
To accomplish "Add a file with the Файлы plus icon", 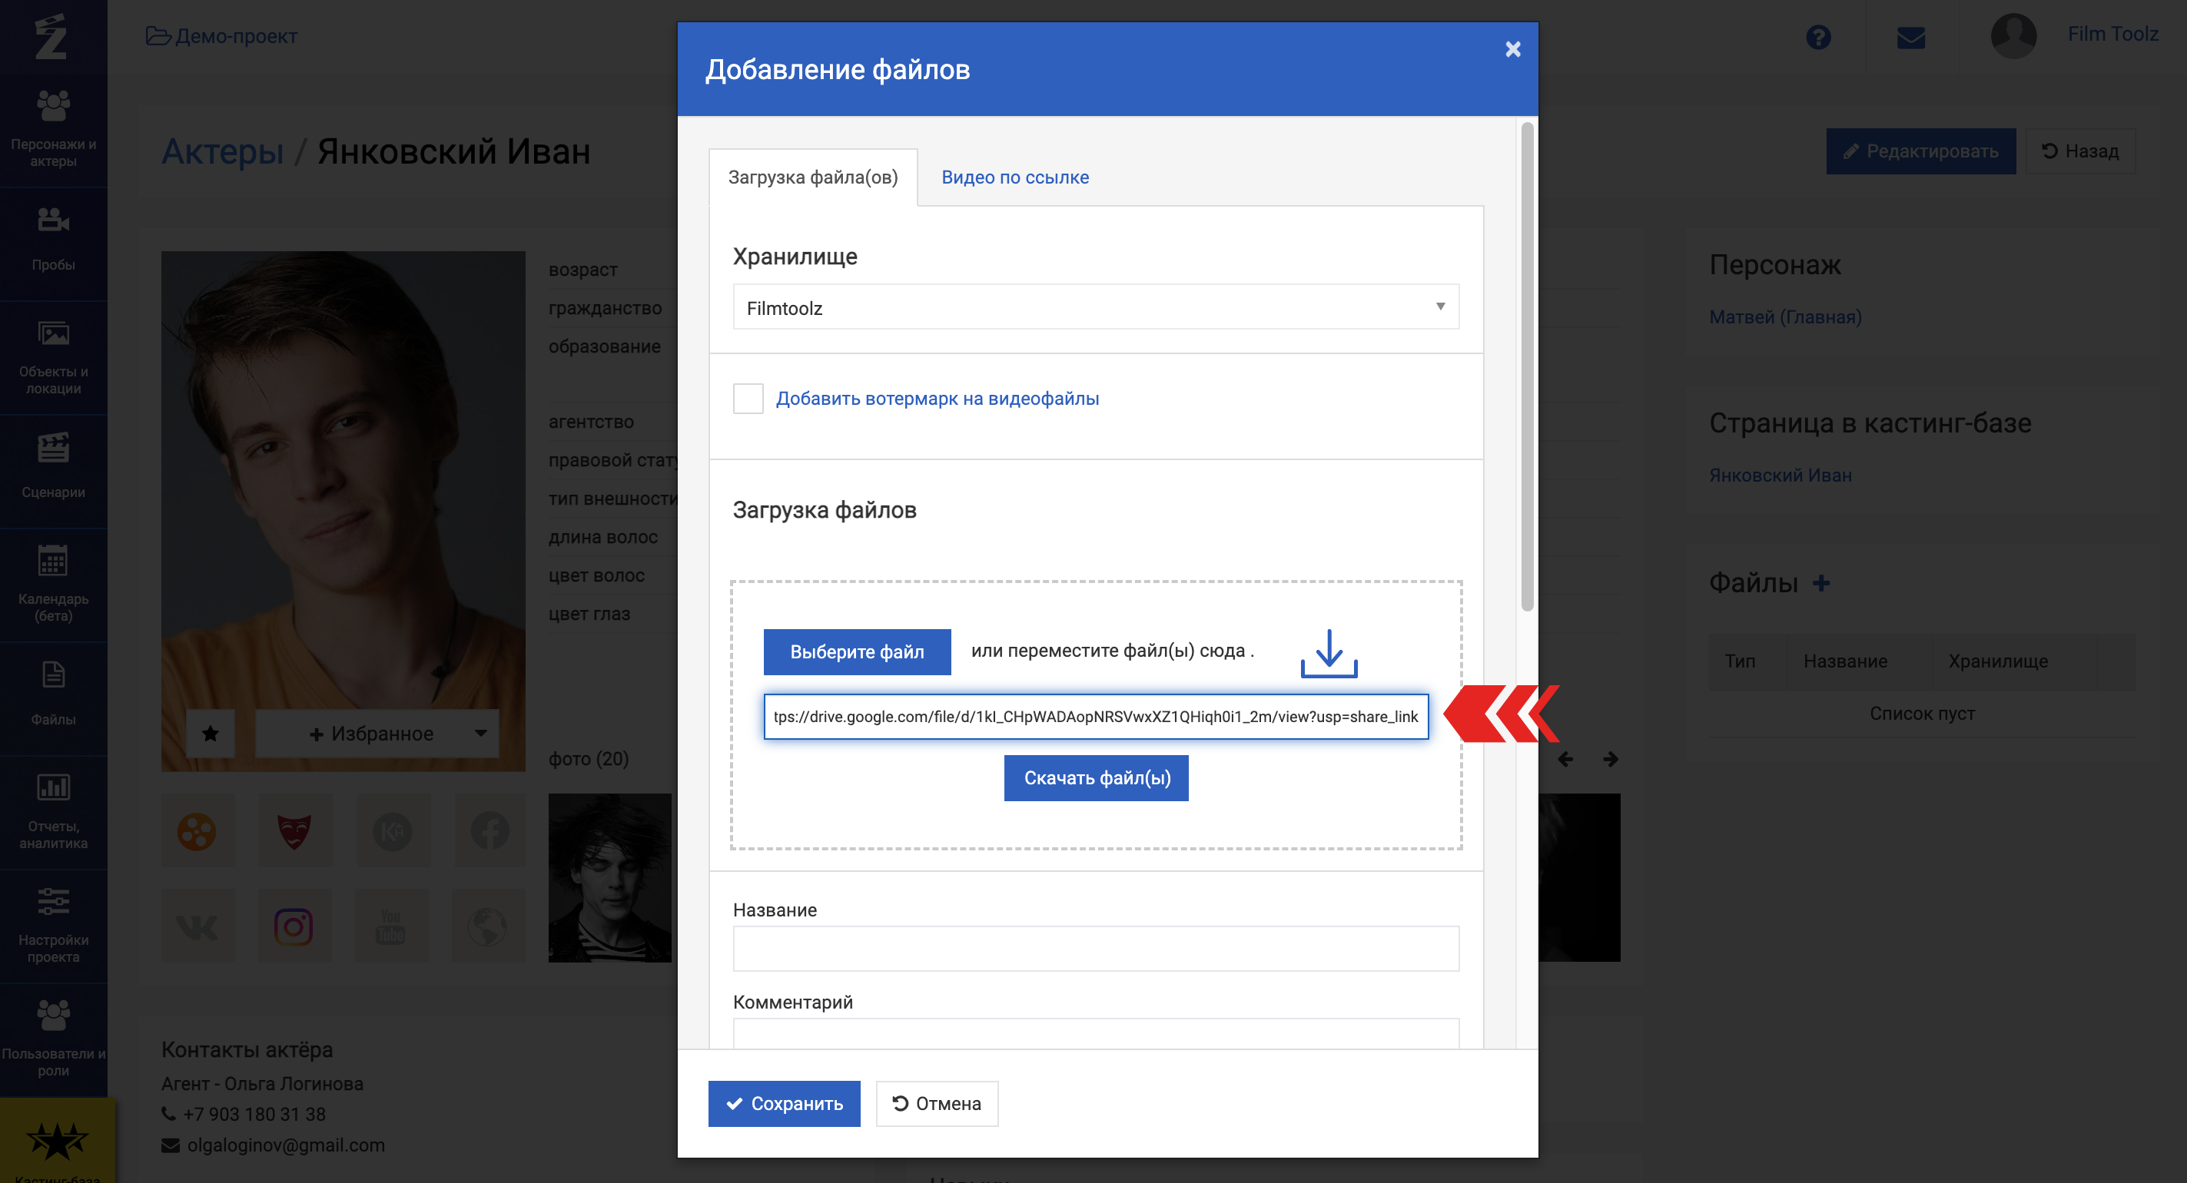I will point(1820,583).
